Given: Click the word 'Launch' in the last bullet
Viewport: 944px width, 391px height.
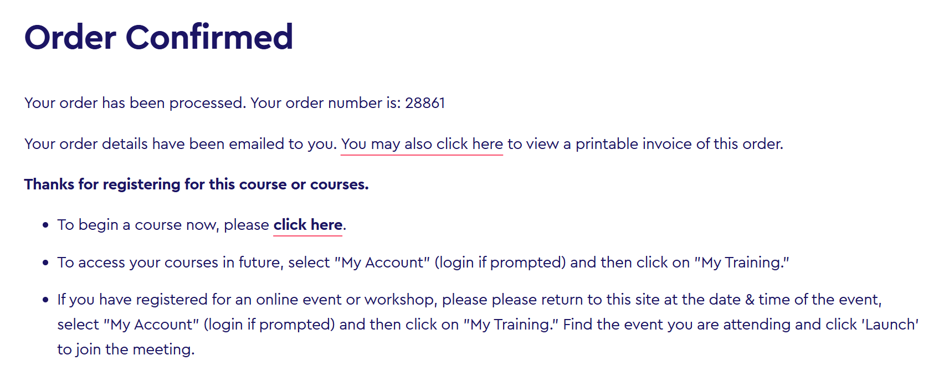Looking at the screenshot, I should click(890, 325).
